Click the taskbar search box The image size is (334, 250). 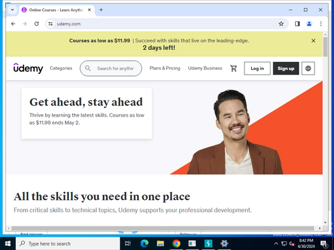(x=68, y=243)
